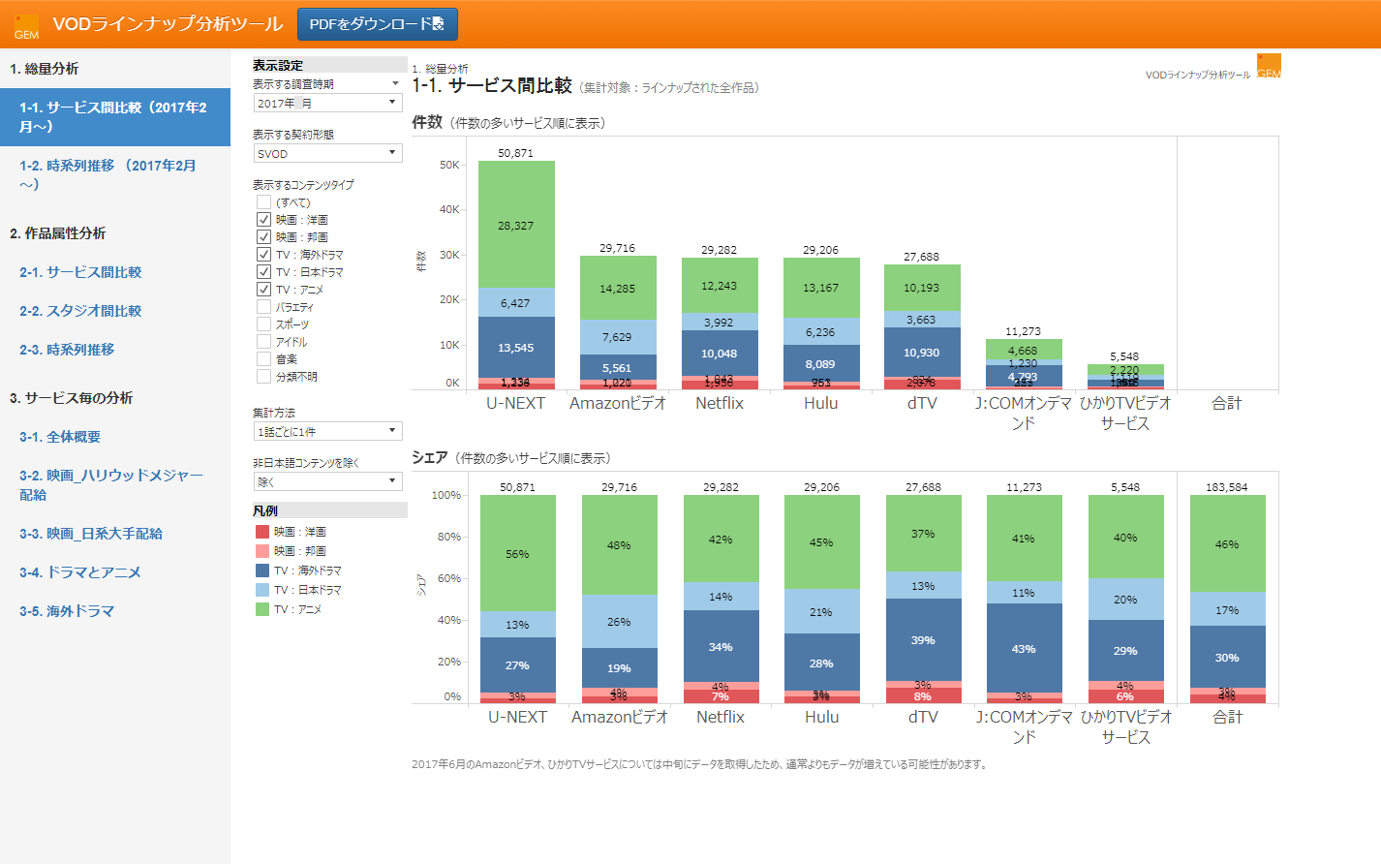Click 合計 46% anime share segment

pos(1227,543)
